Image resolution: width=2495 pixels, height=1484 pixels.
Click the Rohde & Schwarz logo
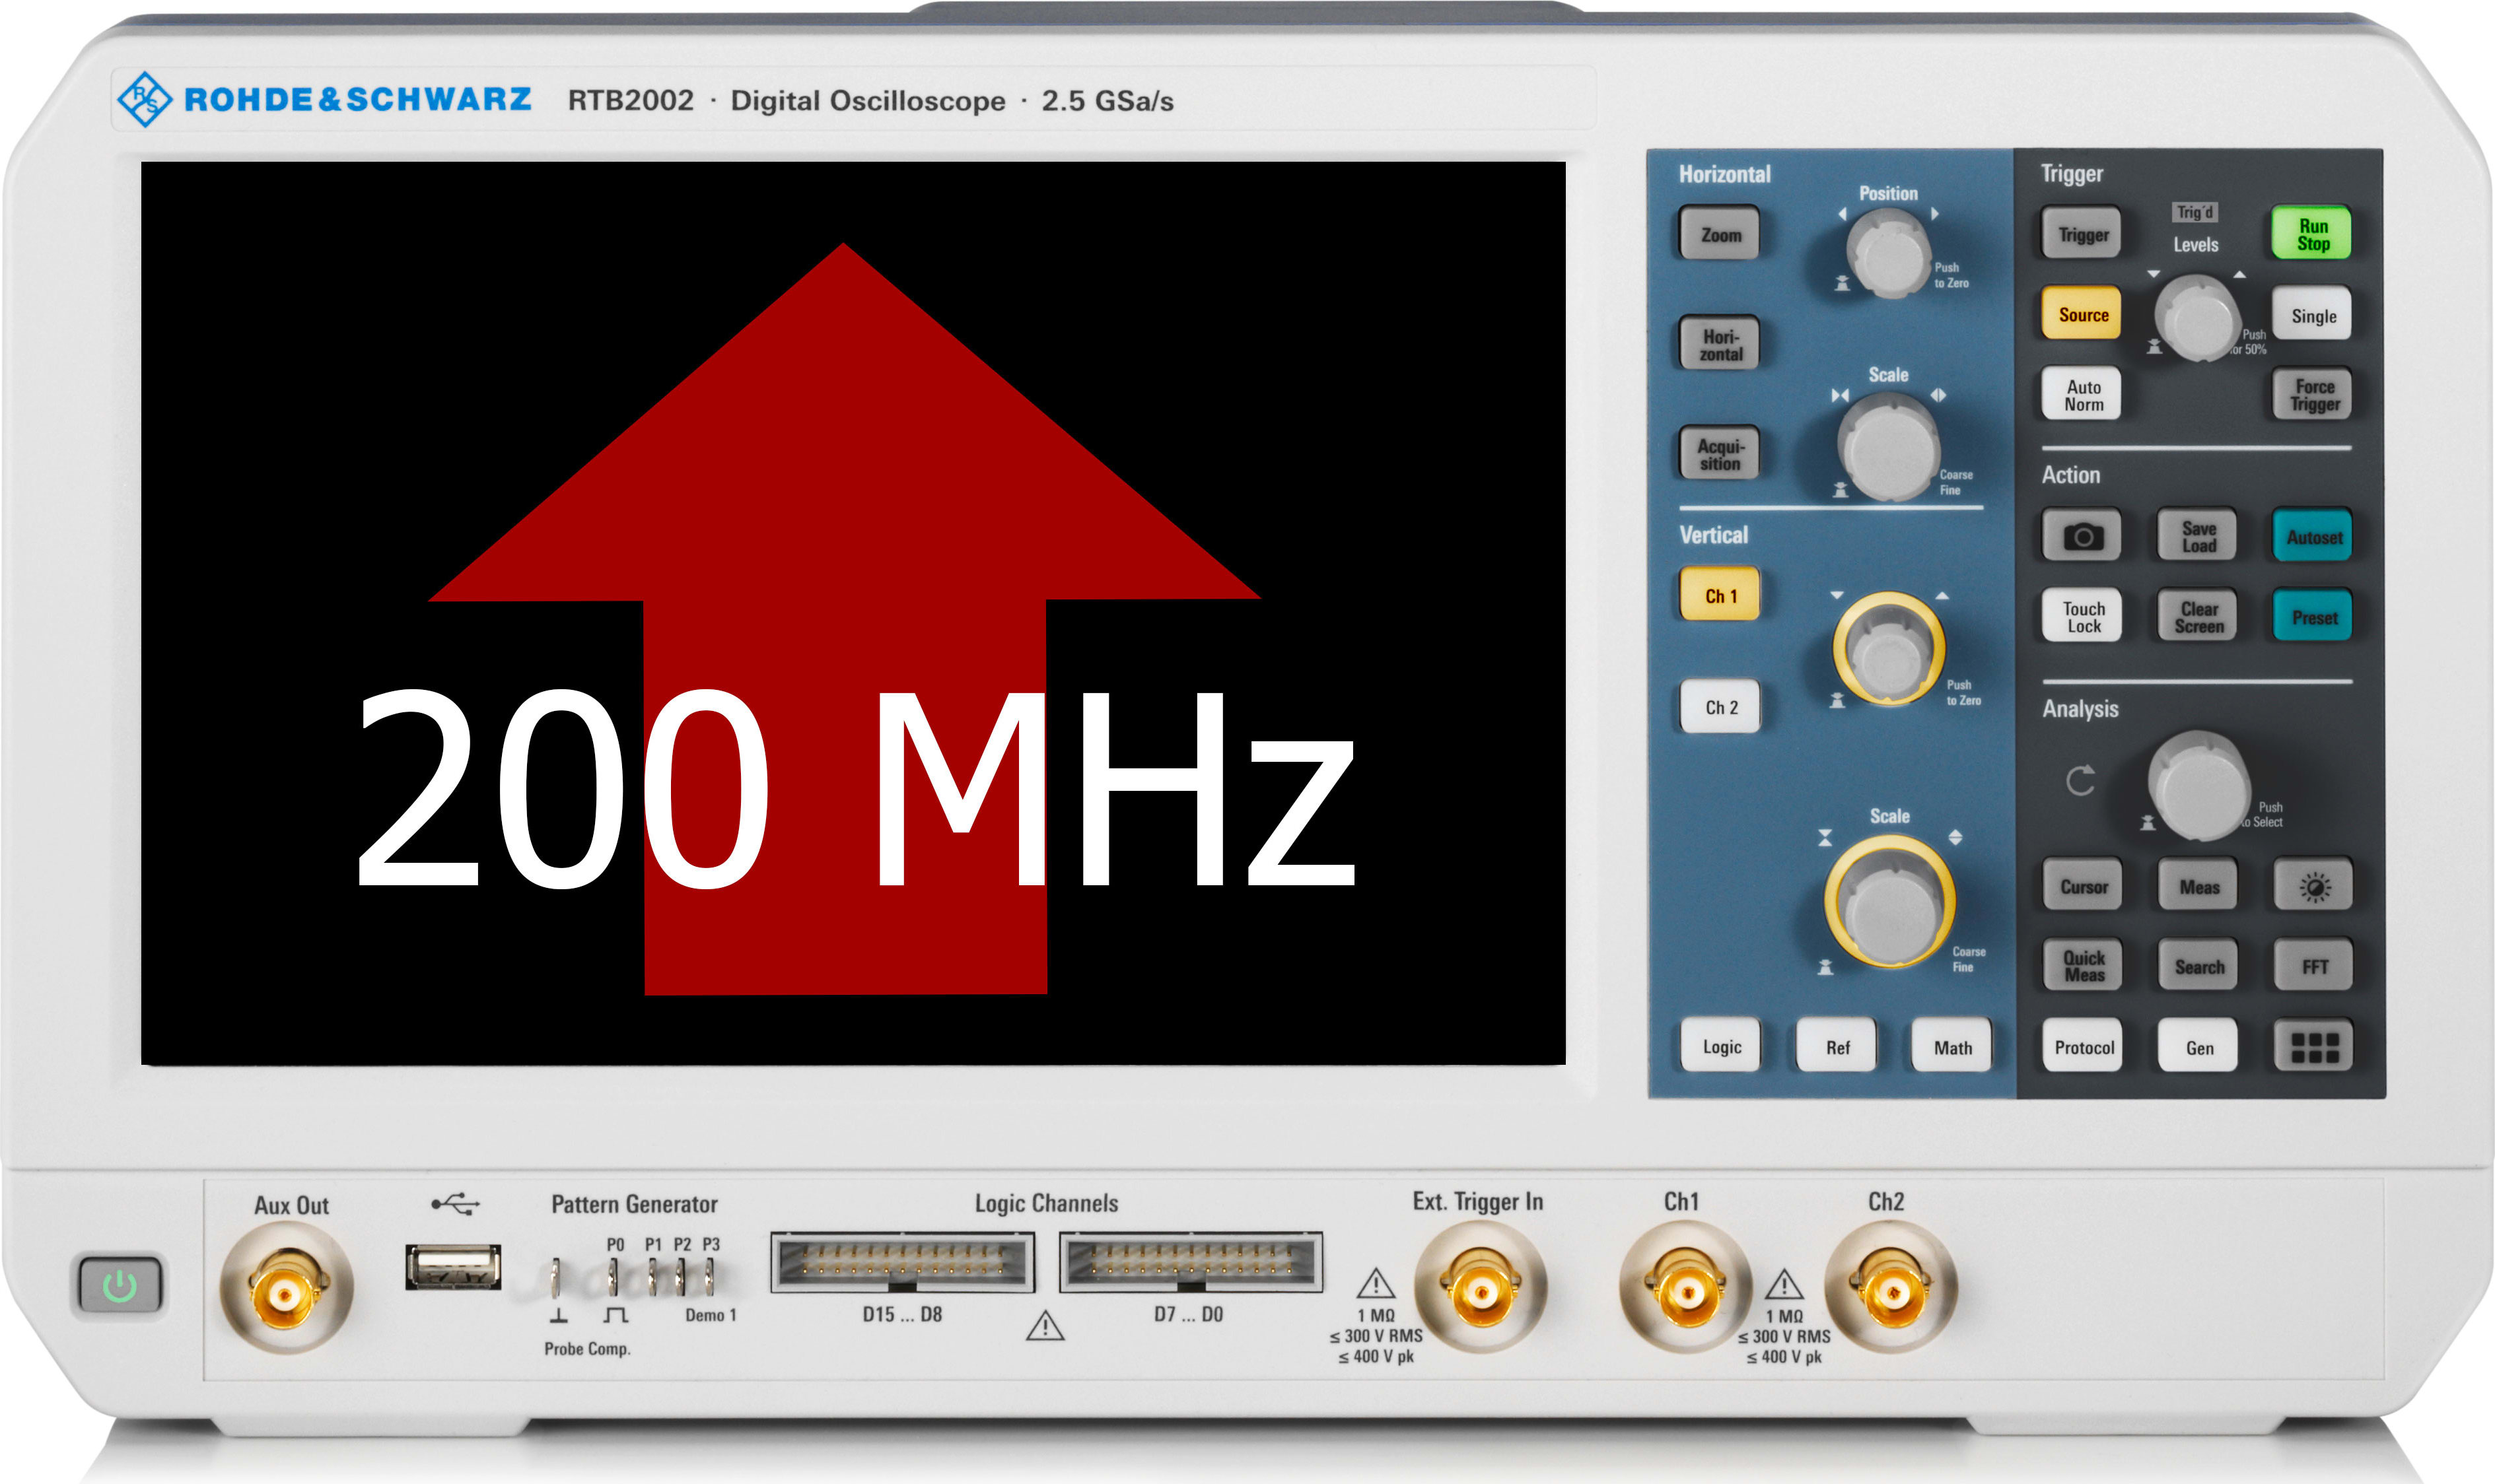(x=323, y=99)
